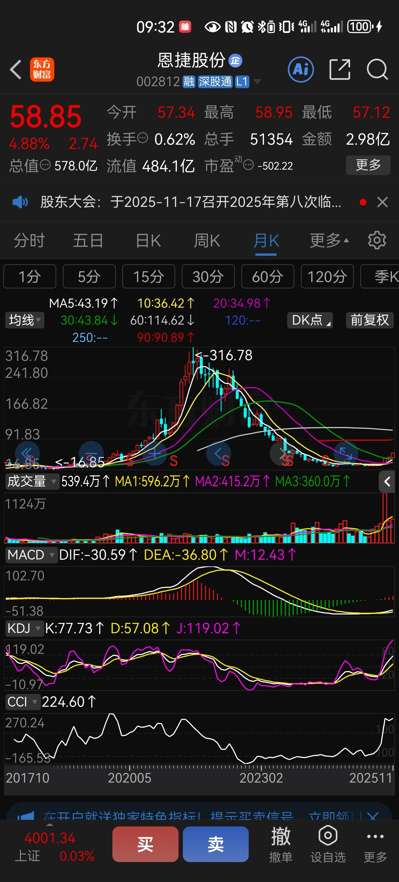Image resolution: width=399 pixels, height=882 pixels.
Task: Tap the 316.78 high price marker
Action: [x=224, y=355]
